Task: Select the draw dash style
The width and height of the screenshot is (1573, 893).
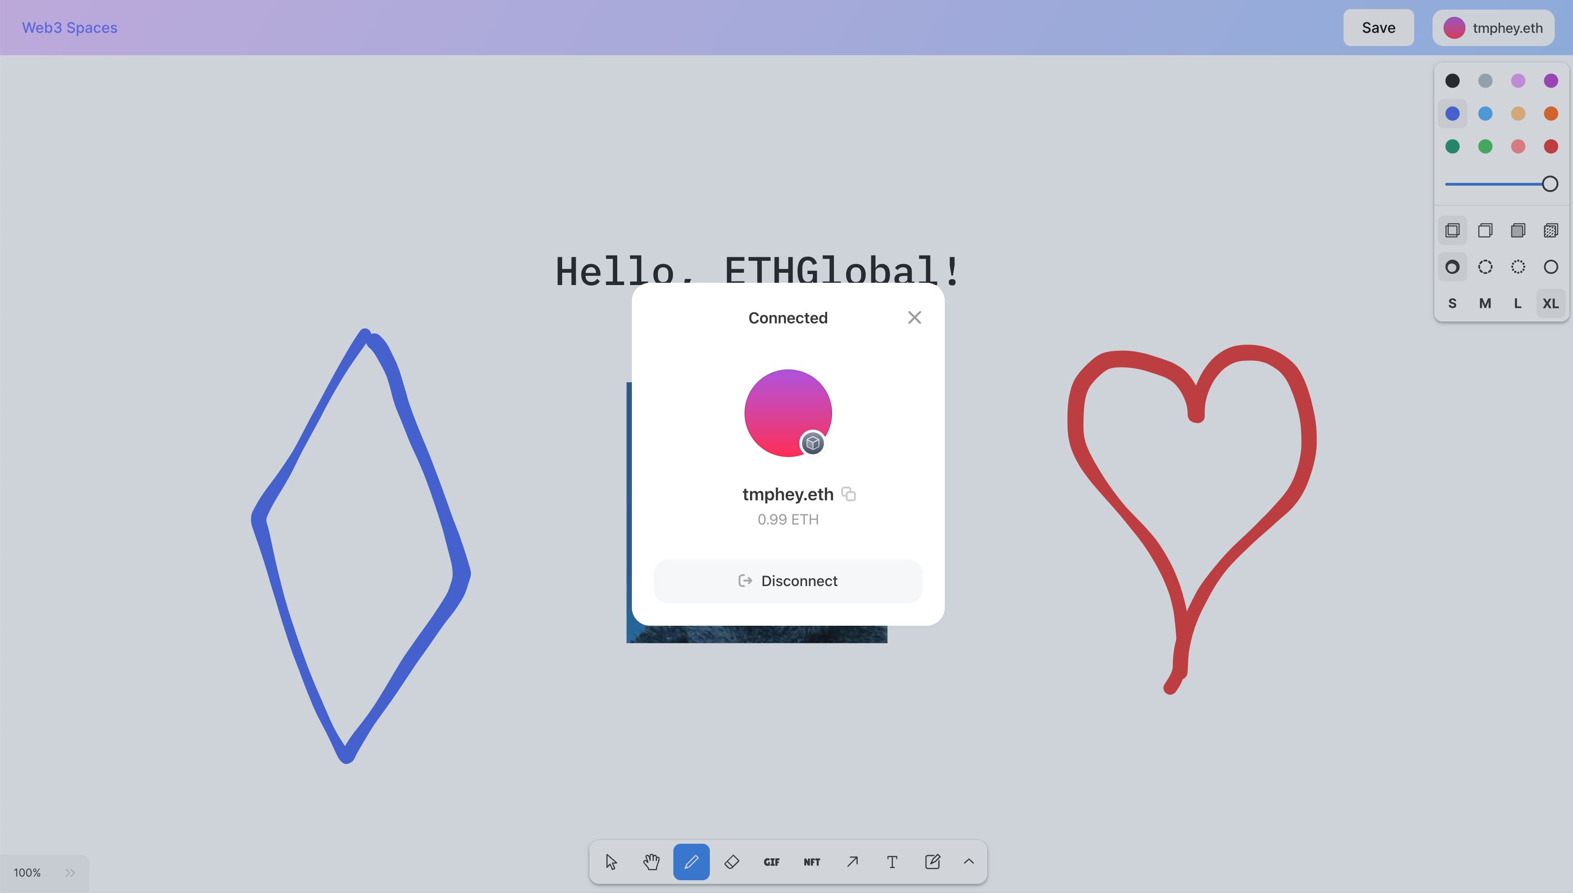Action: pos(1452,267)
